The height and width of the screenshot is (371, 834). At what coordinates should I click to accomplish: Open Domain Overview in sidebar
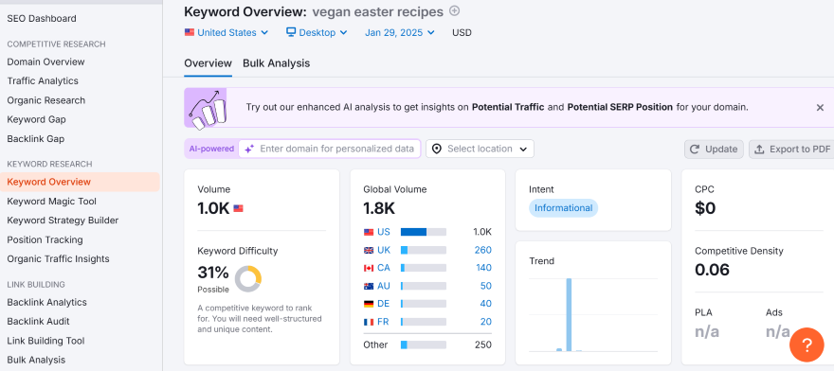[45, 62]
